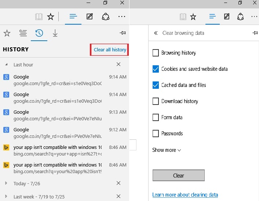Open Google entry visited at 9:12 AM
The image size is (259, 201).
(65, 133)
